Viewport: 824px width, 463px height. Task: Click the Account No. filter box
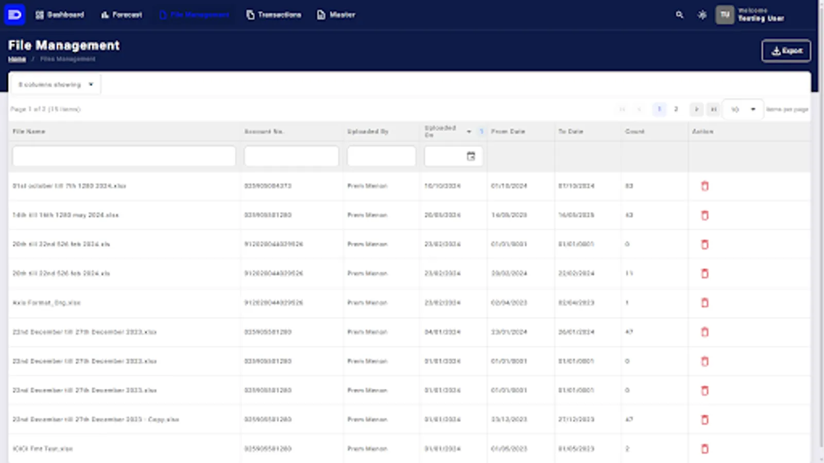291,156
